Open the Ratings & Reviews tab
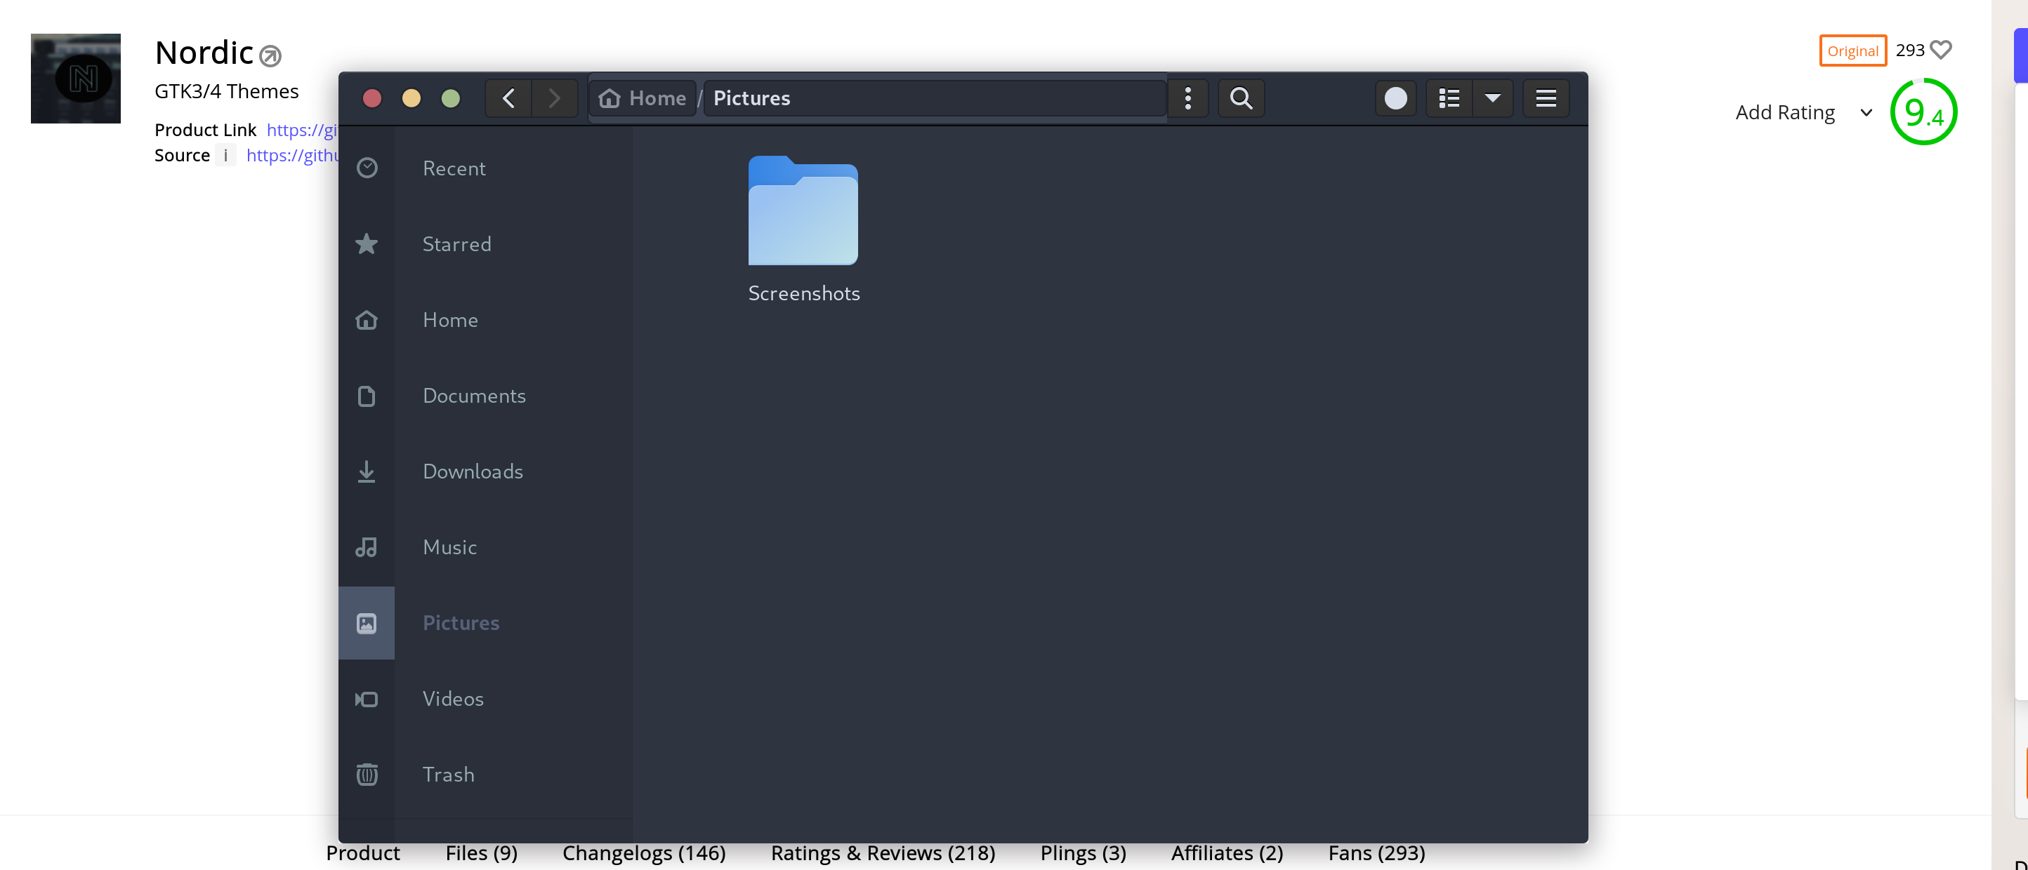Viewport: 2028px width, 870px height. [882, 852]
